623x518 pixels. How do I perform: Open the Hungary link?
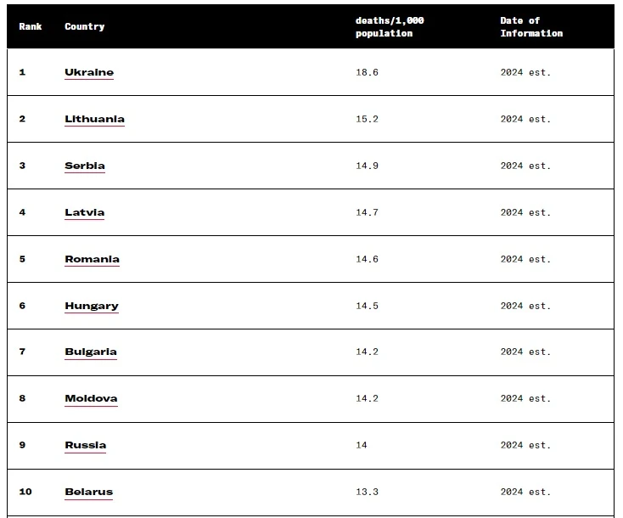click(x=92, y=306)
